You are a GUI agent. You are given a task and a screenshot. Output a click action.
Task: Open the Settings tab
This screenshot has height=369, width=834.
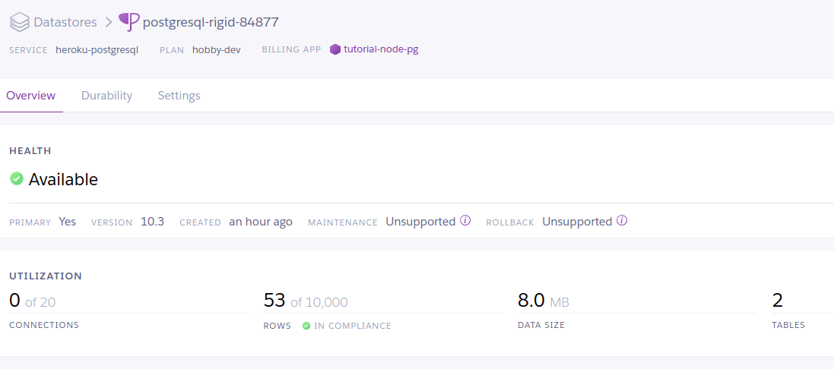(179, 96)
